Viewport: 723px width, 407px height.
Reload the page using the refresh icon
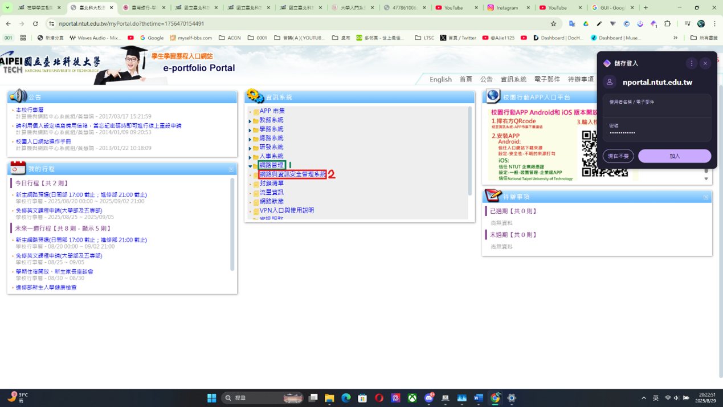35,24
